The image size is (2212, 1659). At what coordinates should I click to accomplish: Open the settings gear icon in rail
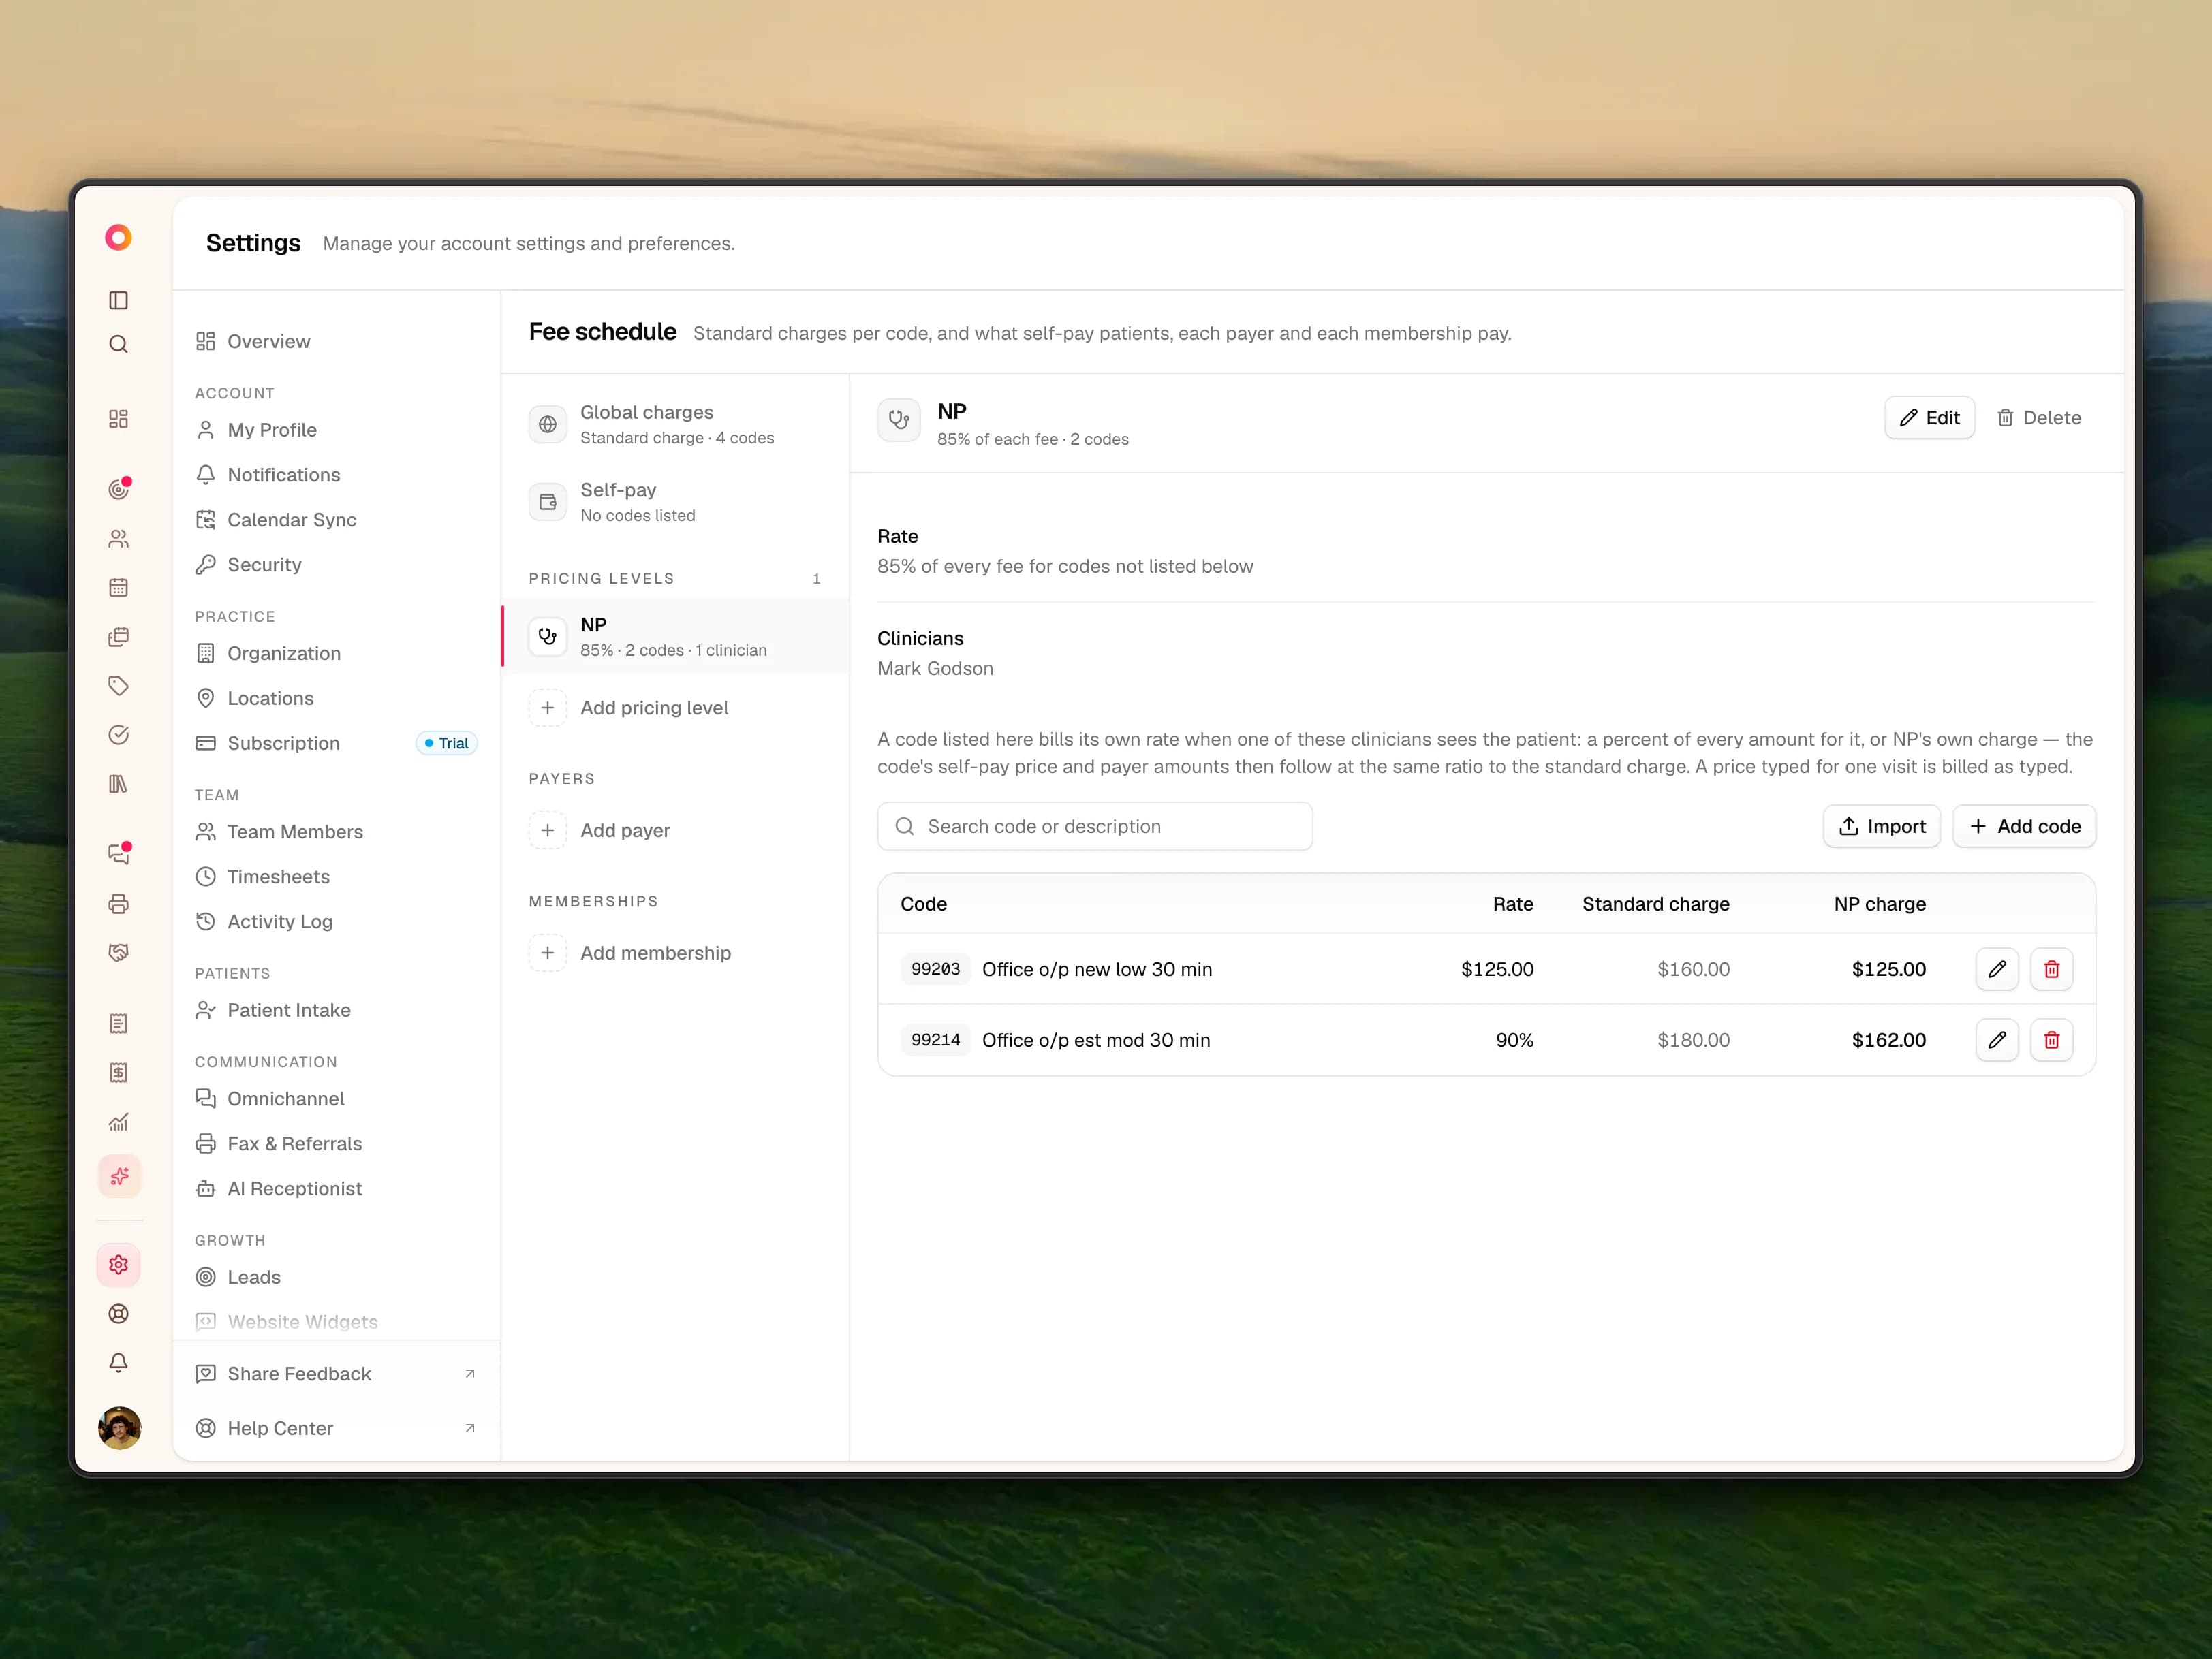point(118,1264)
